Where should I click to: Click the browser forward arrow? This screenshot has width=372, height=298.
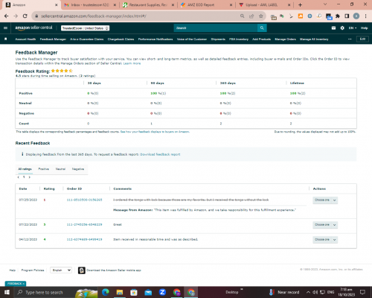[x=16, y=16]
